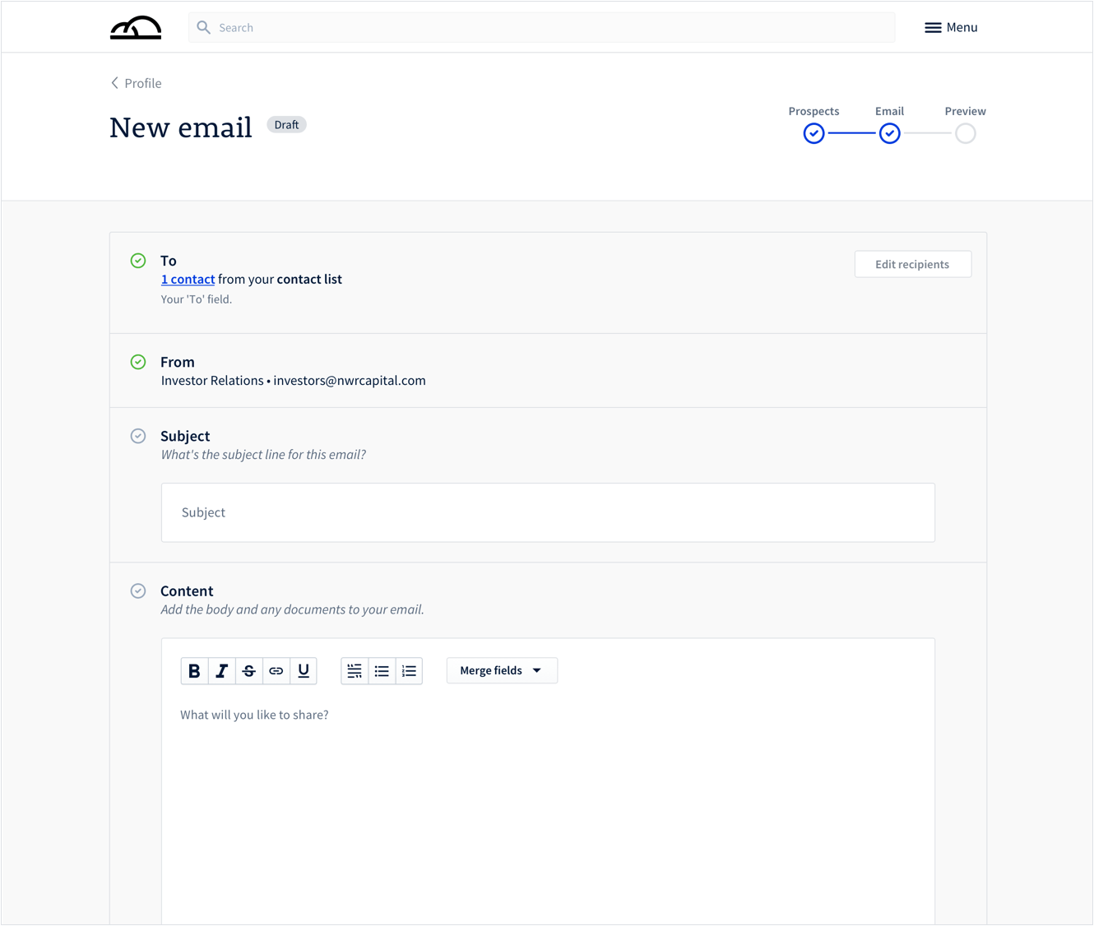
Task: Open the hamburger Menu
Action: [951, 27]
